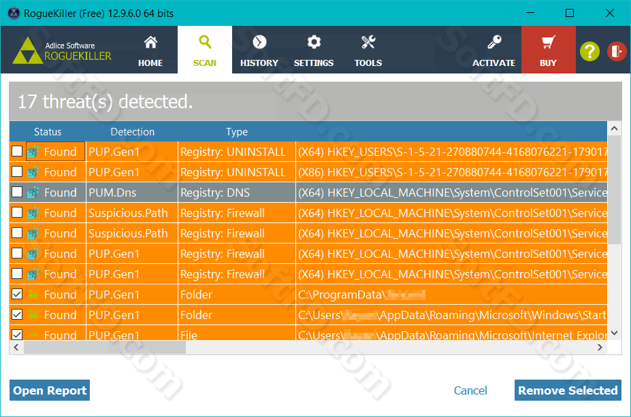Click the vertical scrollbar up arrow
The width and height of the screenshot is (631, 417).
614,129
